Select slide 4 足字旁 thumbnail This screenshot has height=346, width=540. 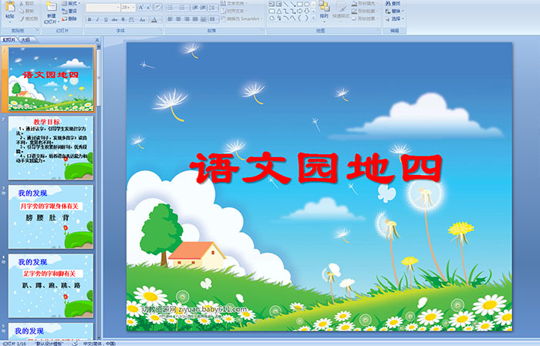pyautogui.click(x=51, y=286)
